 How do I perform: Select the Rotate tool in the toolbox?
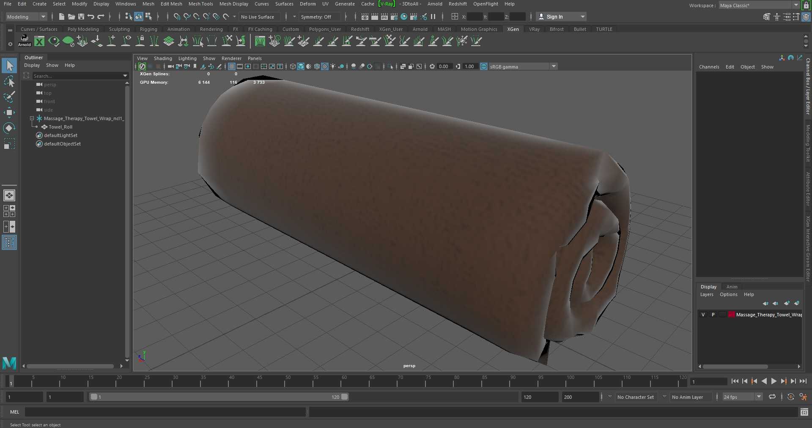[9, 128]
